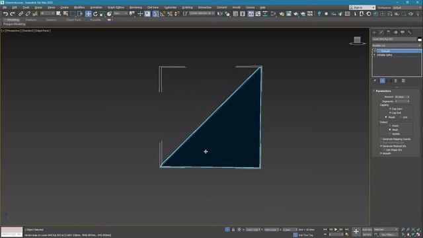
Task: Select NURBS output radio button
Action: pyautogui.click(x=390, y=134)
